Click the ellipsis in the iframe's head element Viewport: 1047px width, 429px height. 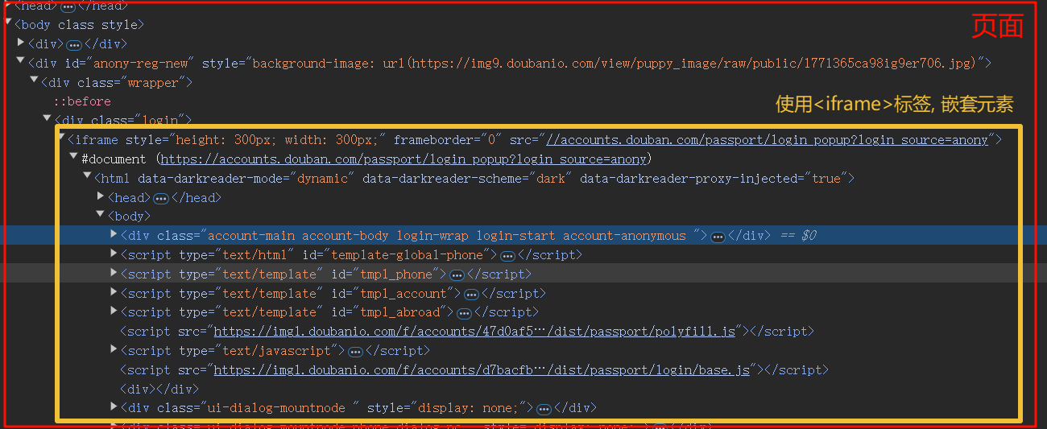tap(161, 198)
